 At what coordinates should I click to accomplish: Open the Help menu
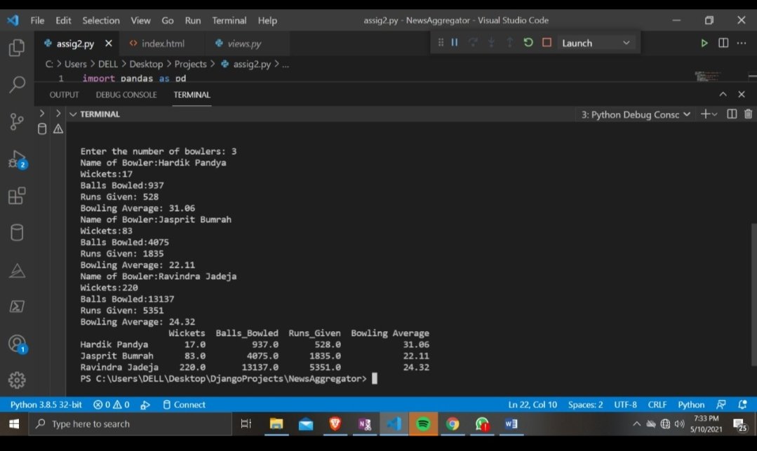click(x=267, y=20)
